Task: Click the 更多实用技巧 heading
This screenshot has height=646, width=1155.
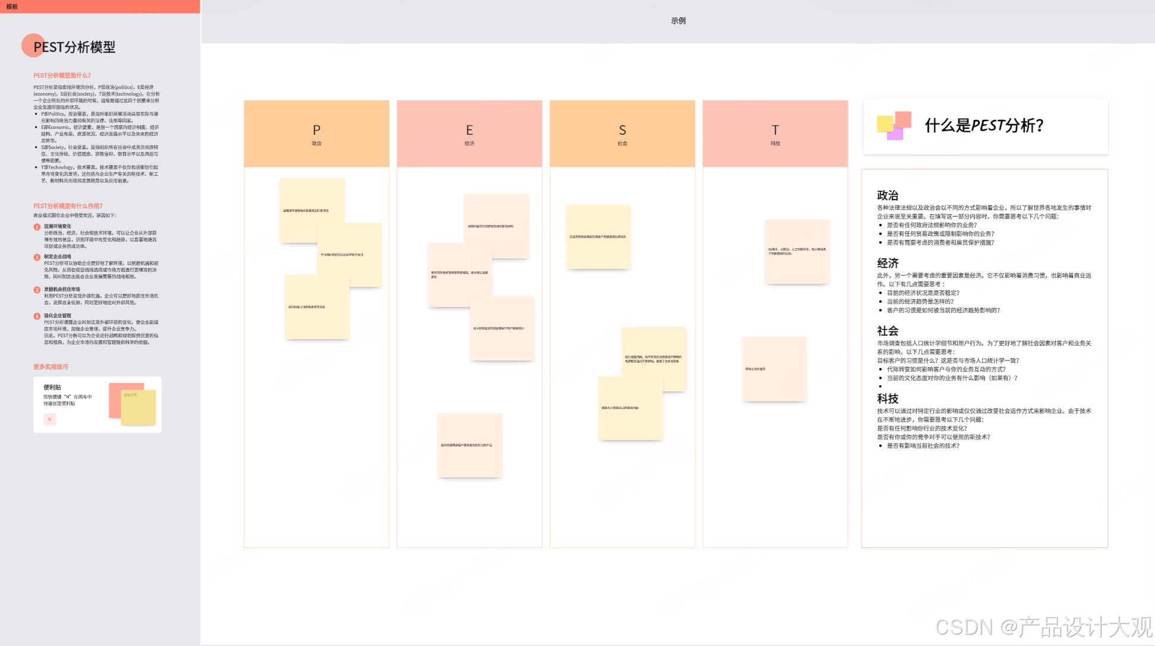Action: [x=51, y=367]
